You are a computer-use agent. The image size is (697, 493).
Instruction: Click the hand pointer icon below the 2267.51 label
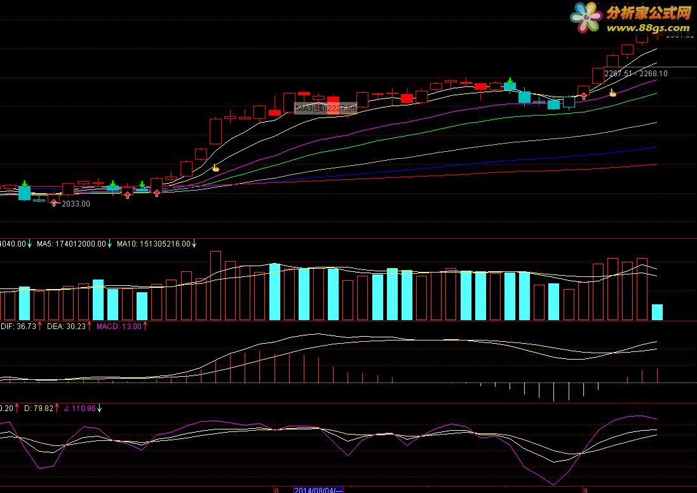[x=612, y=93]
